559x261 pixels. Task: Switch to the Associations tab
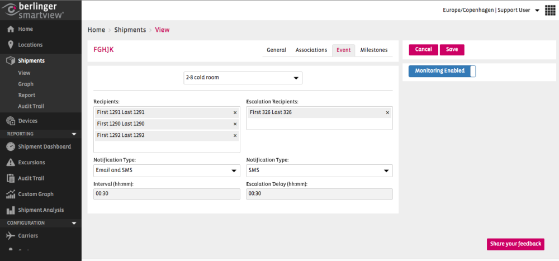point(311,50)
